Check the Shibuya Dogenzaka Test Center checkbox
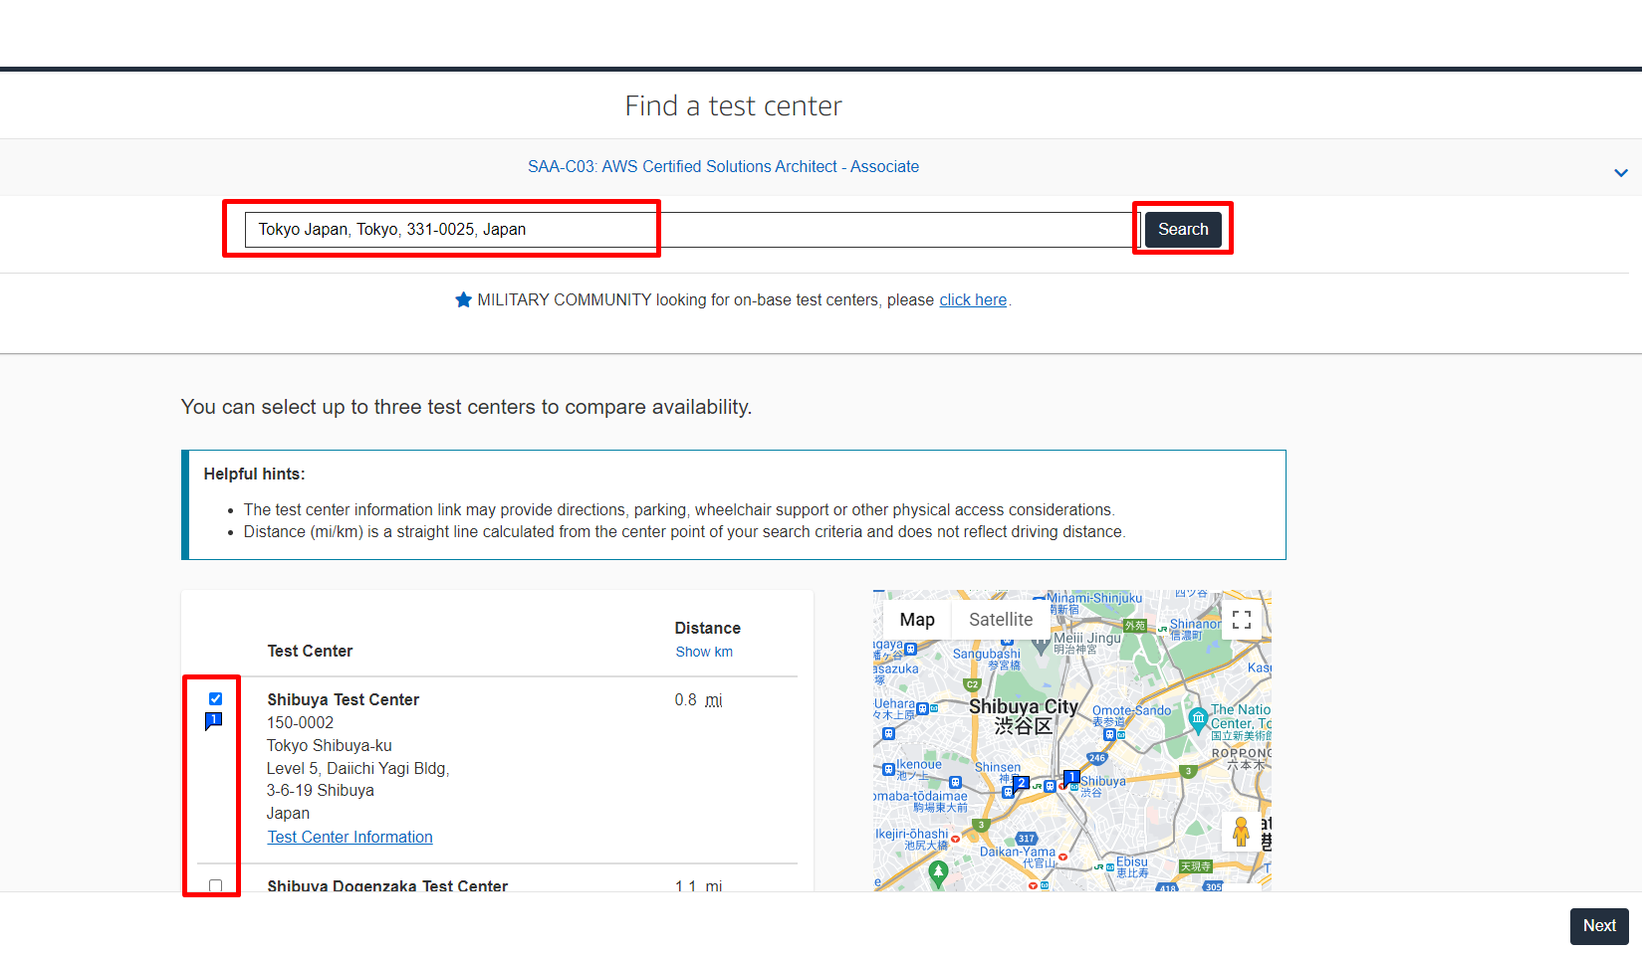 pos(215,885)
